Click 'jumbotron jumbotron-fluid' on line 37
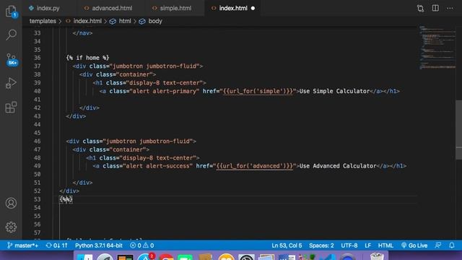Viewport: 462px width, 260px height. coord(154,66)
